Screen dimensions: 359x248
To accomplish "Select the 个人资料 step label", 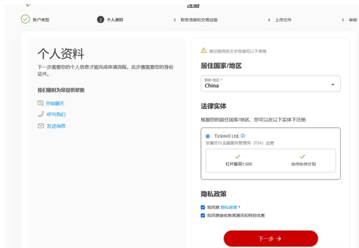I will click(x=115, y=20).
